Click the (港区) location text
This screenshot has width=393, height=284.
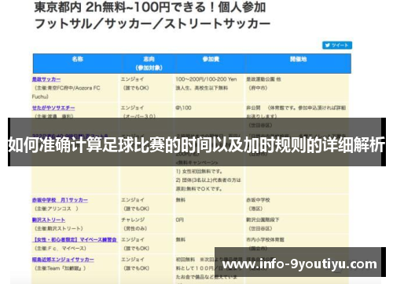[x=255, y=209]
